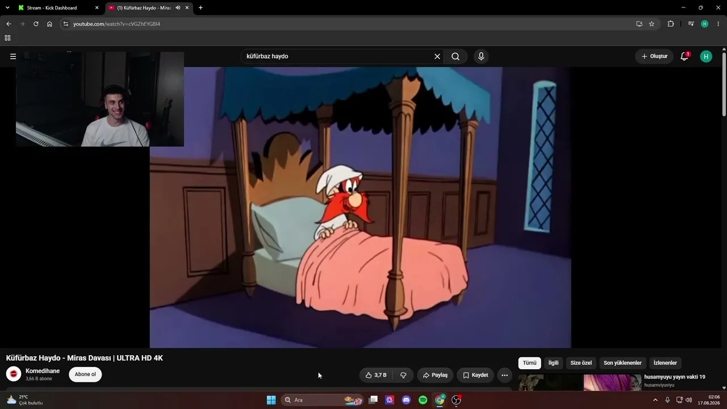The image size is (727, 409).
Task: Select the Son yüklenenler filter chip
Action: coord(622,363)
